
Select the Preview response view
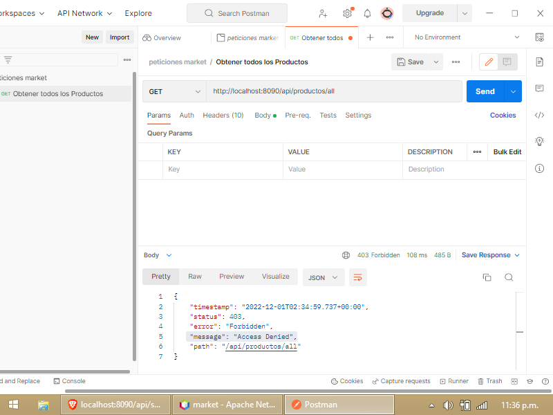pyautogui.click(x=232, y=276)
